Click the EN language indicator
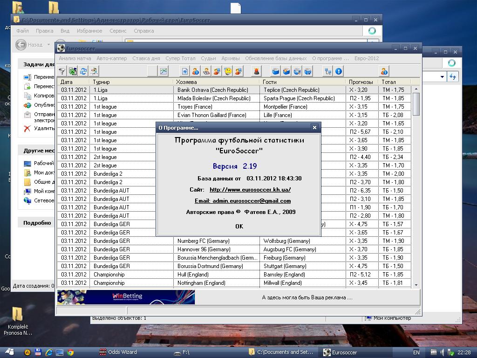Screen dimensions: 477x358 (x=416, y=352)
